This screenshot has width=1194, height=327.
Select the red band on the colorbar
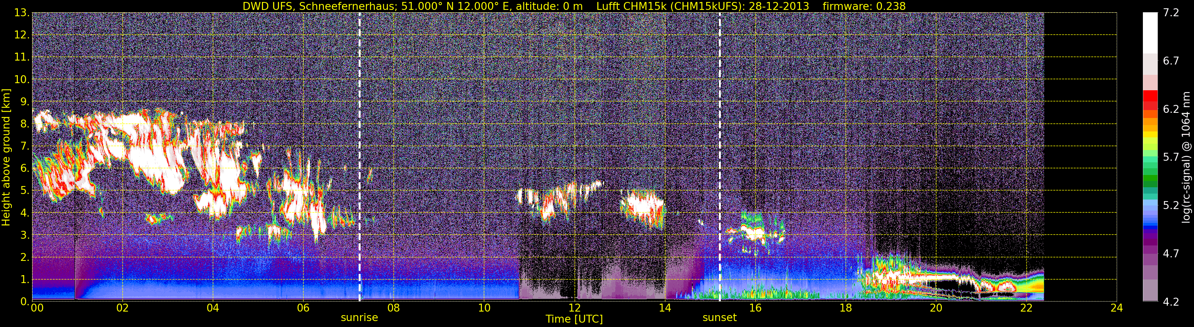(1150, 100)
